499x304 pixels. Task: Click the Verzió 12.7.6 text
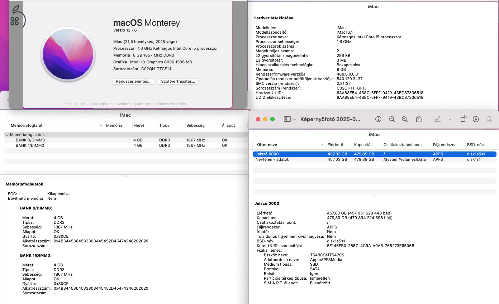click(125, 30)
